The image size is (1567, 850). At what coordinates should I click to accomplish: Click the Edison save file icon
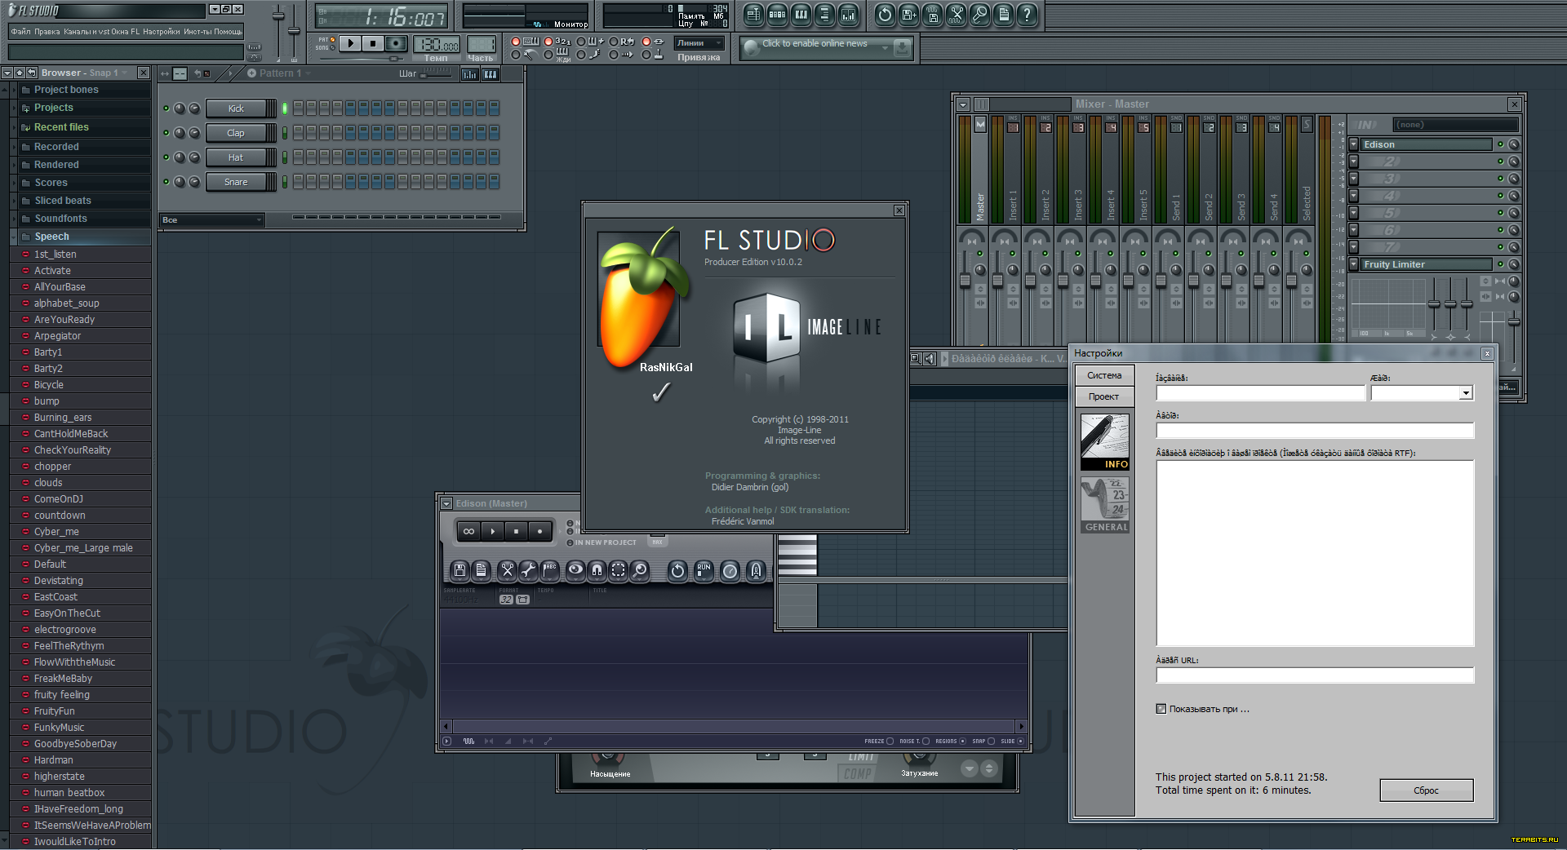click(x=459, y=571)
